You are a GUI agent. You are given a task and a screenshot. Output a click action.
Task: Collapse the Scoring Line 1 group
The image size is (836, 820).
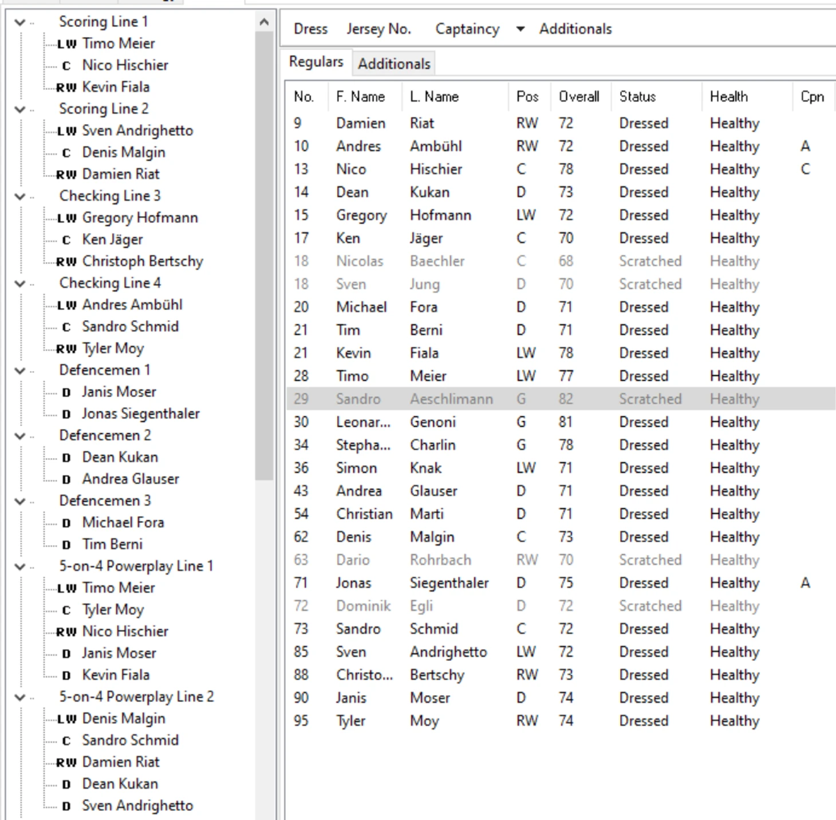pyautogui.click(x=20, y=22)
